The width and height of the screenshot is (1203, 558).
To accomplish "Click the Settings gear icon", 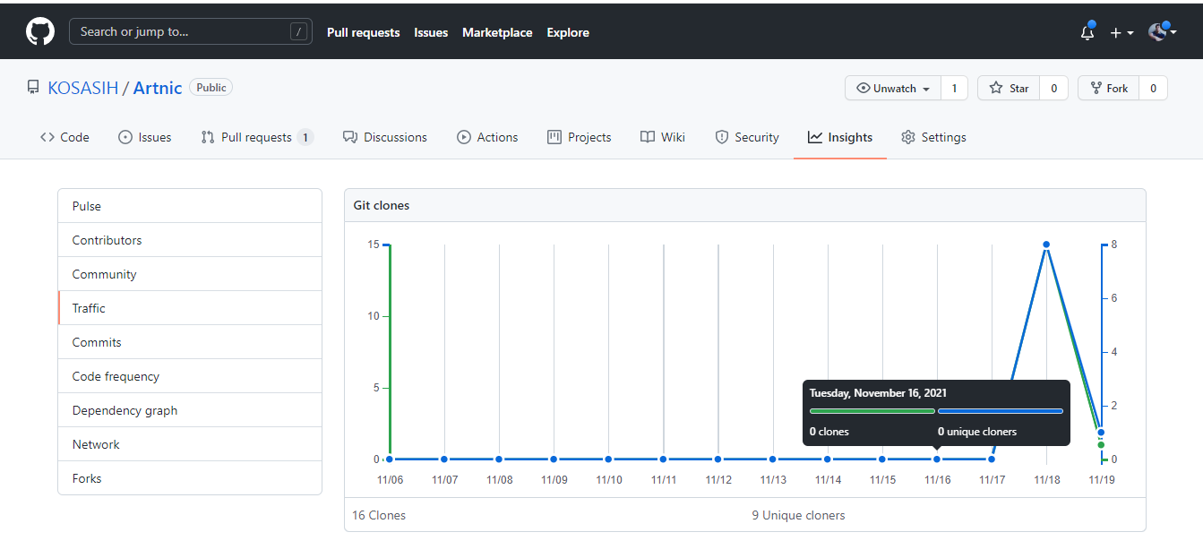I will (908, 137).
